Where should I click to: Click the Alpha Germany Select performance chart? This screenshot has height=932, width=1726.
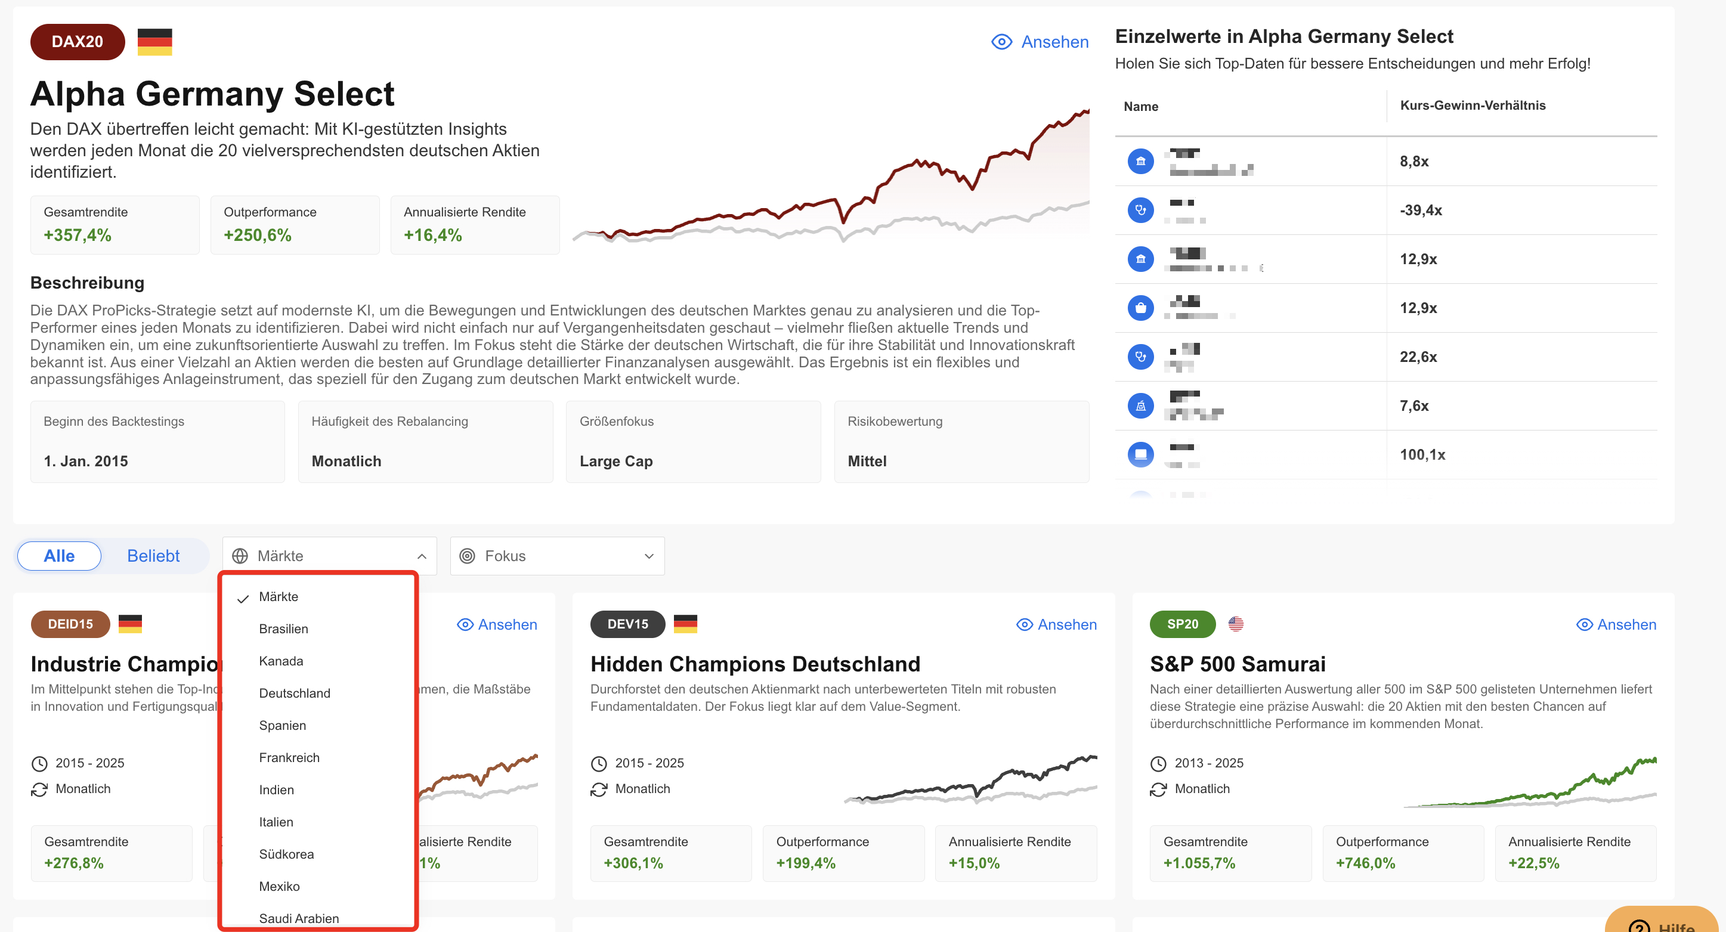pyautogui.click(x=831, y=175)
